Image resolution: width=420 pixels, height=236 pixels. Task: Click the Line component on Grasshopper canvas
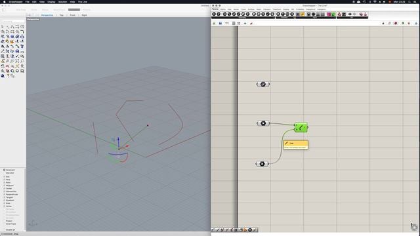(301, 127)
